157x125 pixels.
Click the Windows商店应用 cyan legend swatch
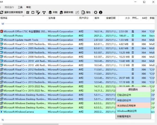(x=133, y=111)
